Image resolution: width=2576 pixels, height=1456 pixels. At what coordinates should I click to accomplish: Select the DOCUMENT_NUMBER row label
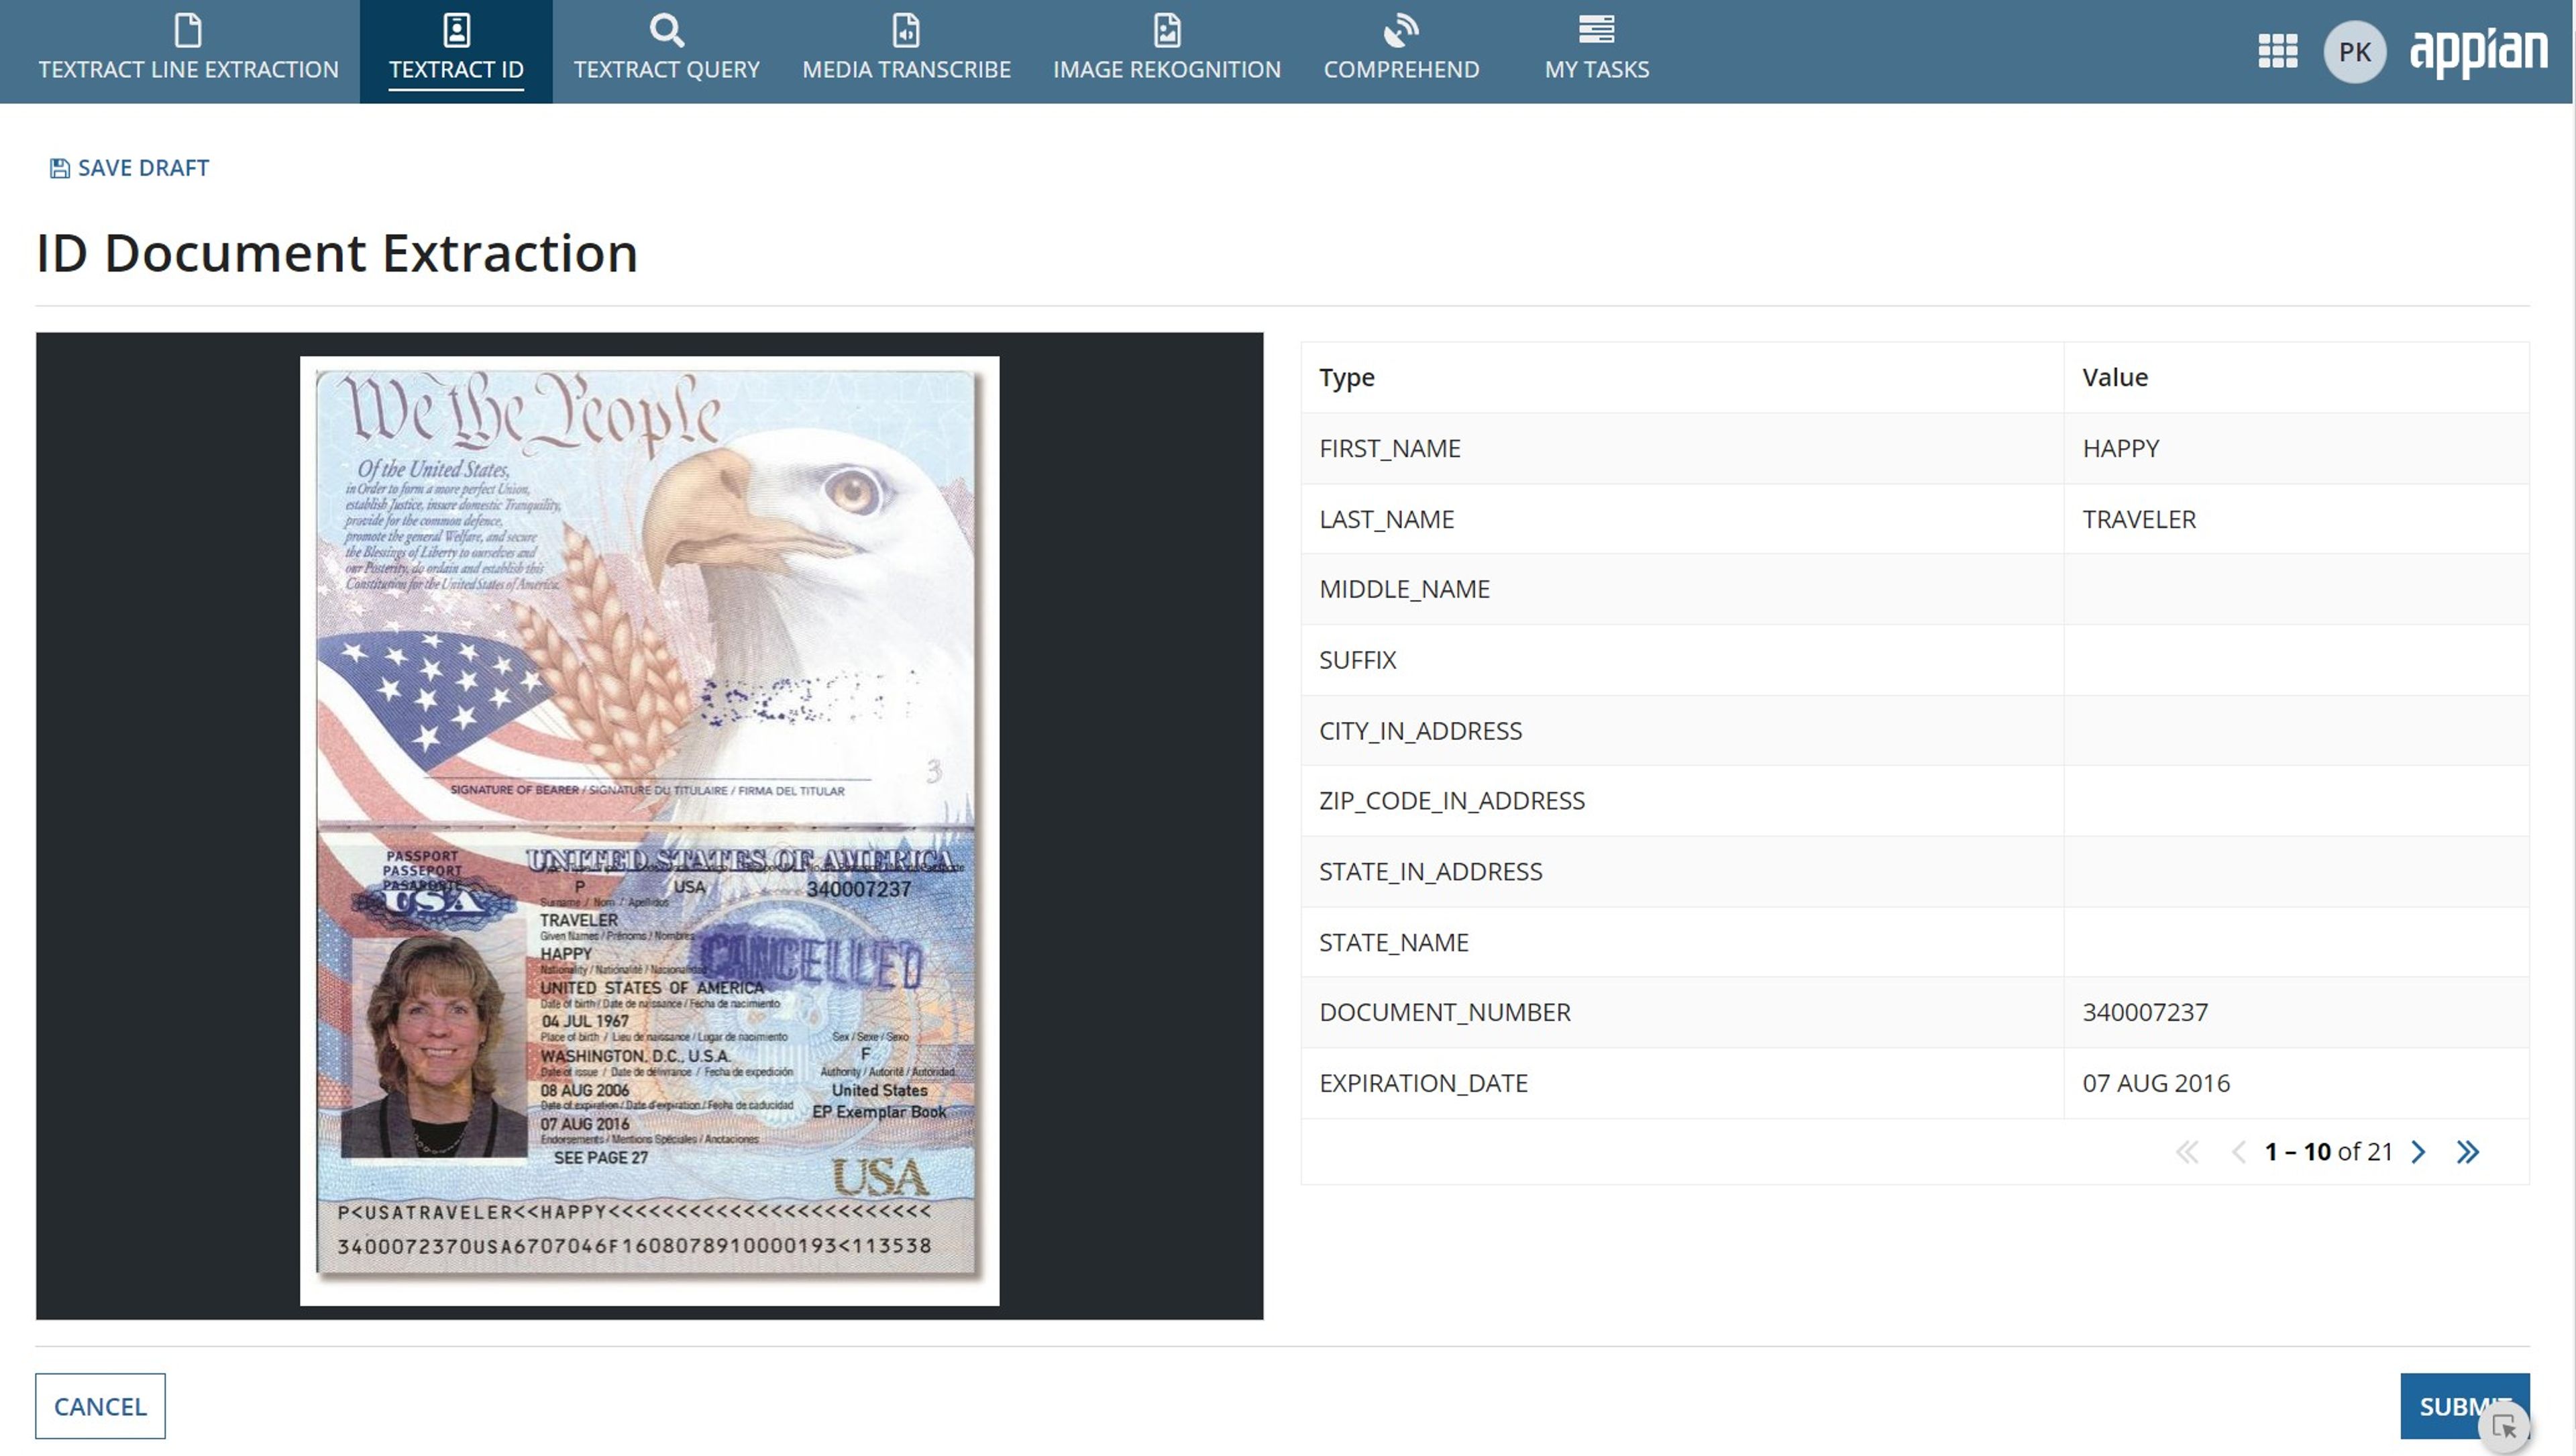1444,1012
